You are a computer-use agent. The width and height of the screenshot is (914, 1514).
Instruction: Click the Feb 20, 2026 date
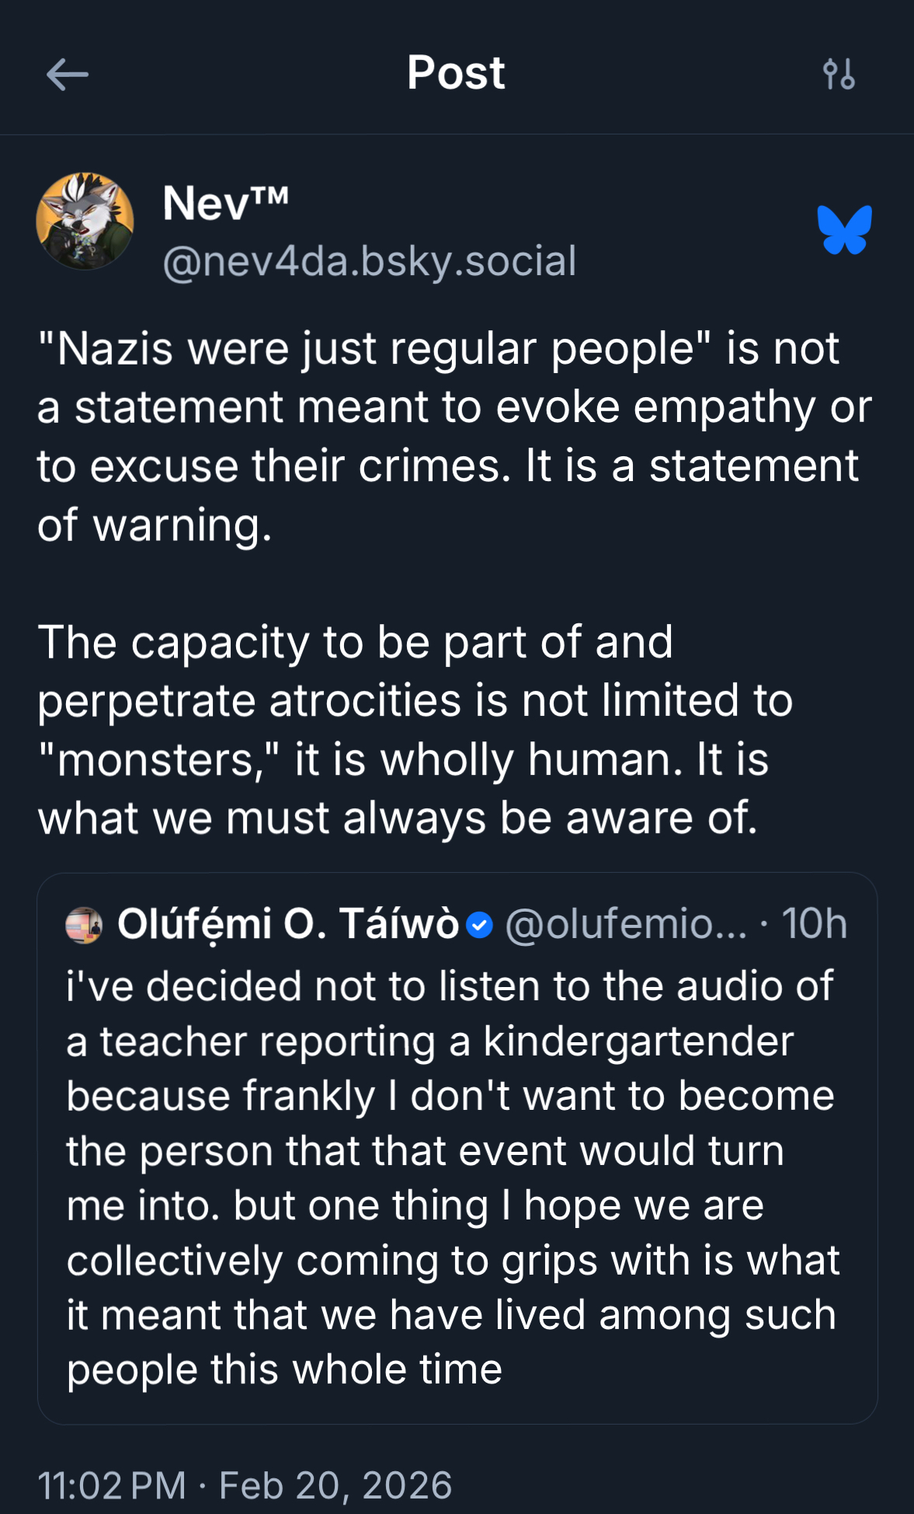(x=335, y=1485)
